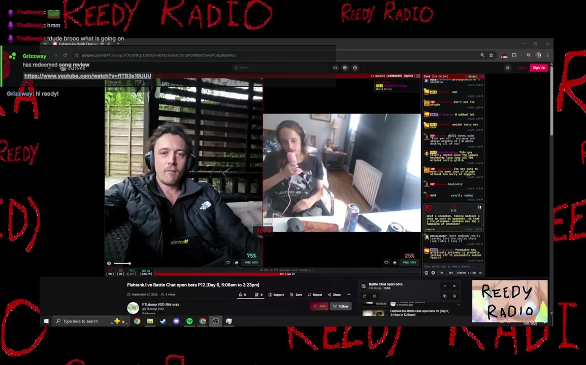Image resolution: width=586 pixels, height=365 pixels.
Task: Select FISHTOY mode under the chat input
Action: pyautogui.click(x=461, y=273)
